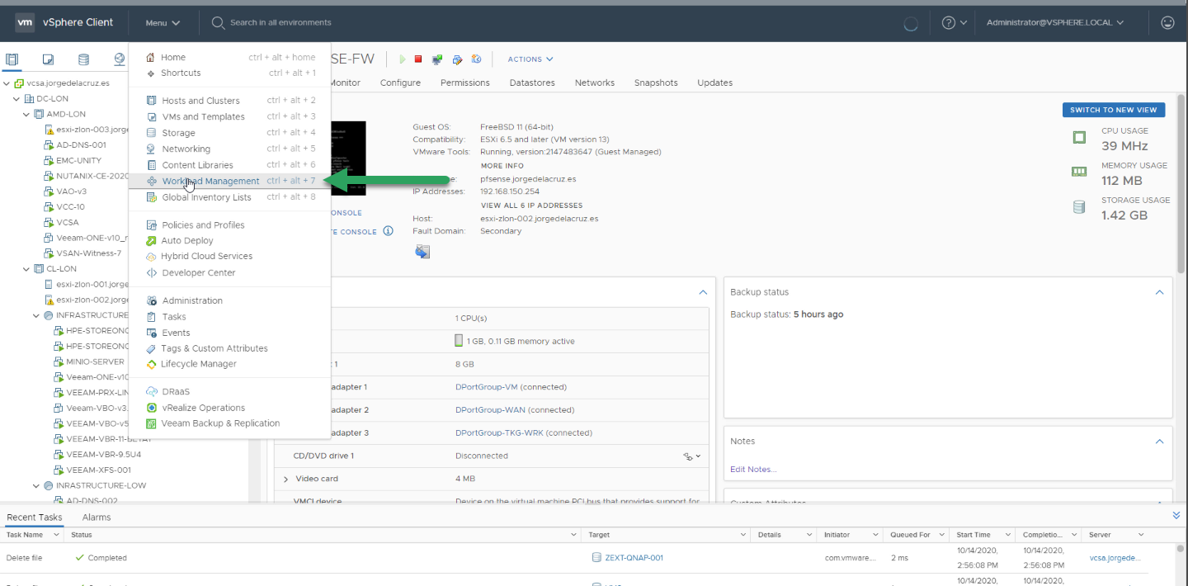Expand the Video card row

pos(286,479)
